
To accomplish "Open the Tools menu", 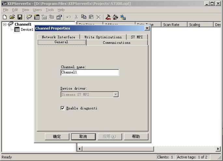I will (x=50, y=10).
